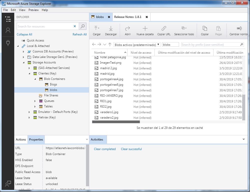Collapse the Clientes (Key) node

click(29, 74)
